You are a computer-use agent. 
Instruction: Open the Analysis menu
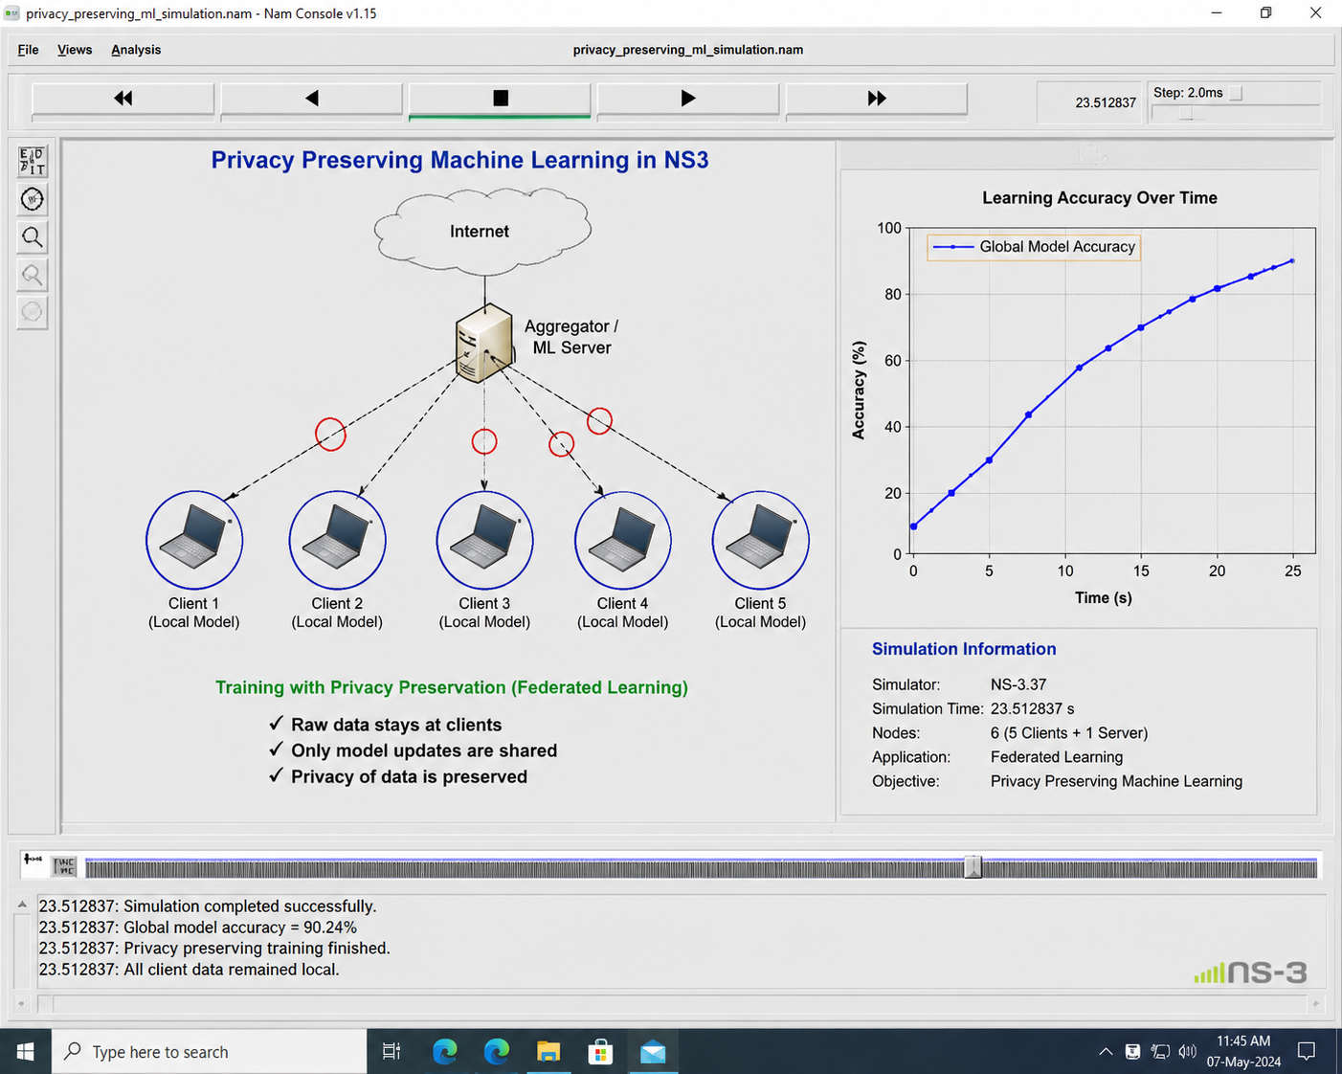point(136,50)
